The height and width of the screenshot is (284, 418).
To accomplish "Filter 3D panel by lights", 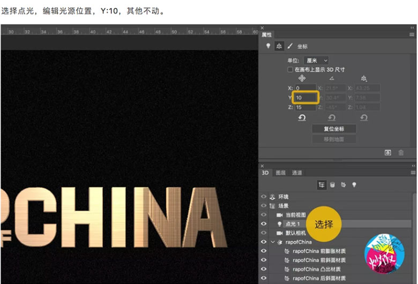I will [x=354, y=184].
